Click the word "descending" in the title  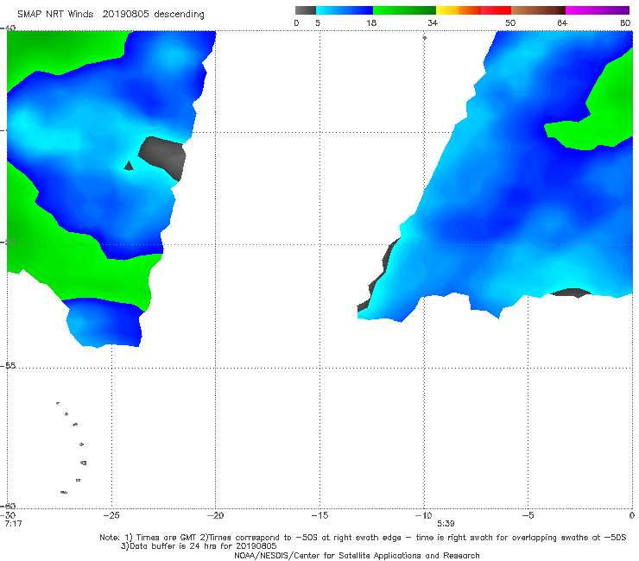180,15
